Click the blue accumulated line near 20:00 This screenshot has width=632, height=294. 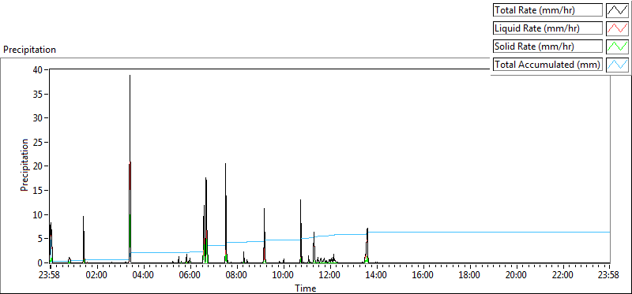point(517,232)
